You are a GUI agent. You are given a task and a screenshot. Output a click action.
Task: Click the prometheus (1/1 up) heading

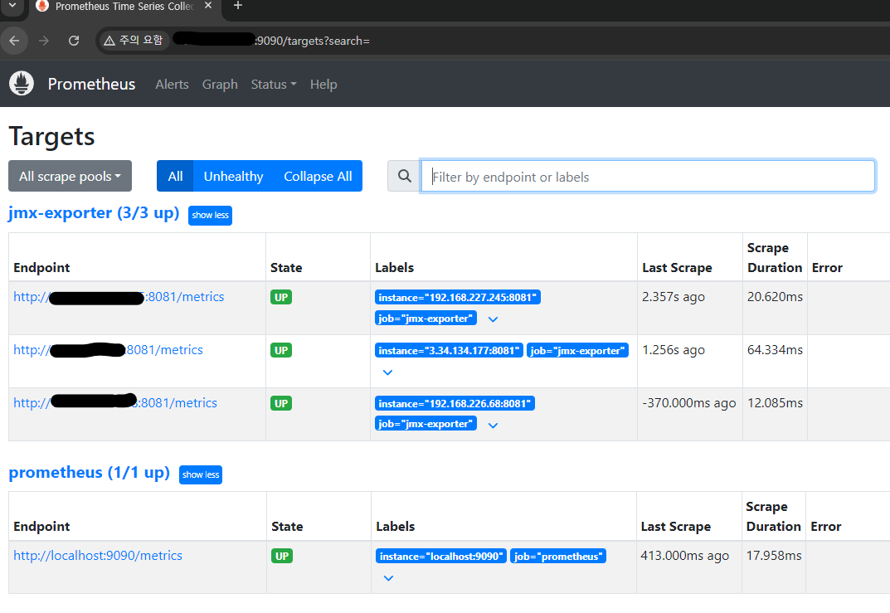pyautogui.click(x=89, y=472)
